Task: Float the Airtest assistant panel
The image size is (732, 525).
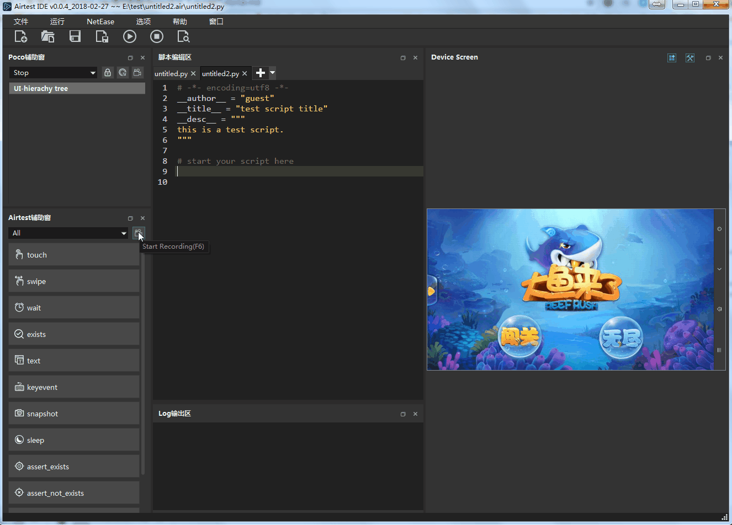Action: [130, 218]
